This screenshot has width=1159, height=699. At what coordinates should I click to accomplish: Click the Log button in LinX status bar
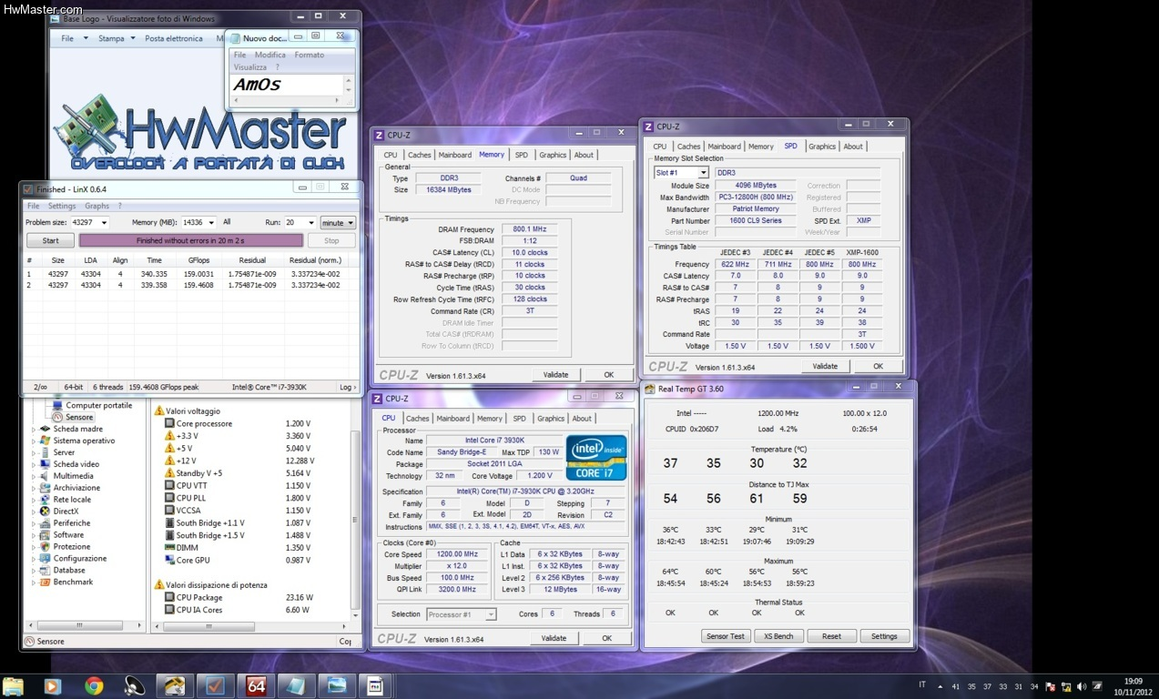[x=348, y=387]
